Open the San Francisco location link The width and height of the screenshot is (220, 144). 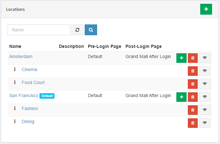24,95
